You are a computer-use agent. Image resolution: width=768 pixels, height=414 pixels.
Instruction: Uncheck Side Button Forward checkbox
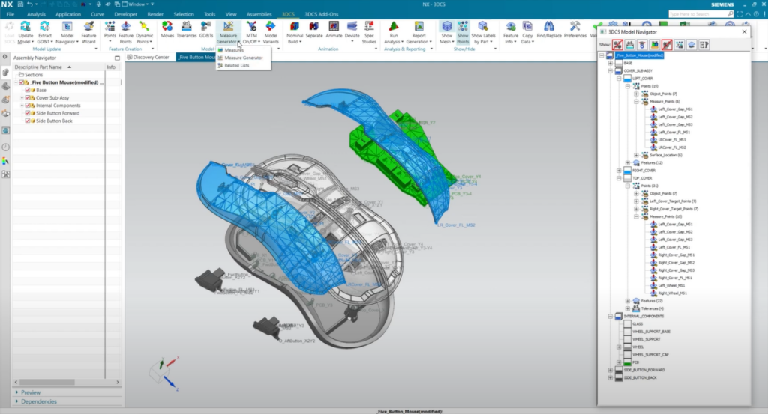(x=28, y=113)
